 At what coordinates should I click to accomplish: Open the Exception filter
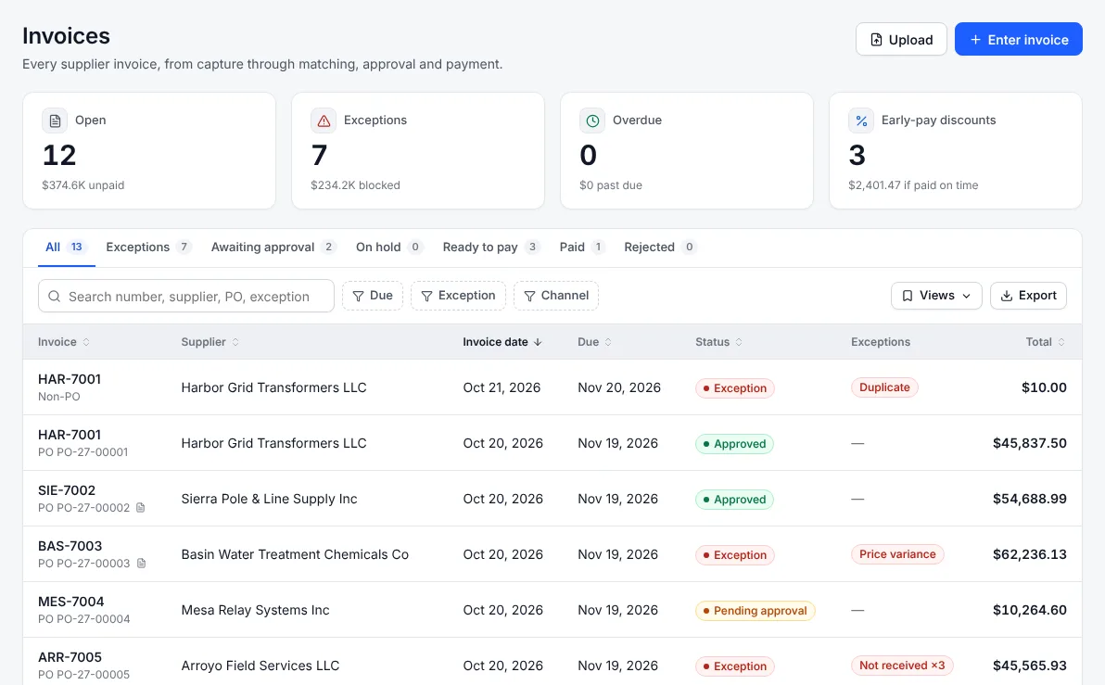pos(458,296)
